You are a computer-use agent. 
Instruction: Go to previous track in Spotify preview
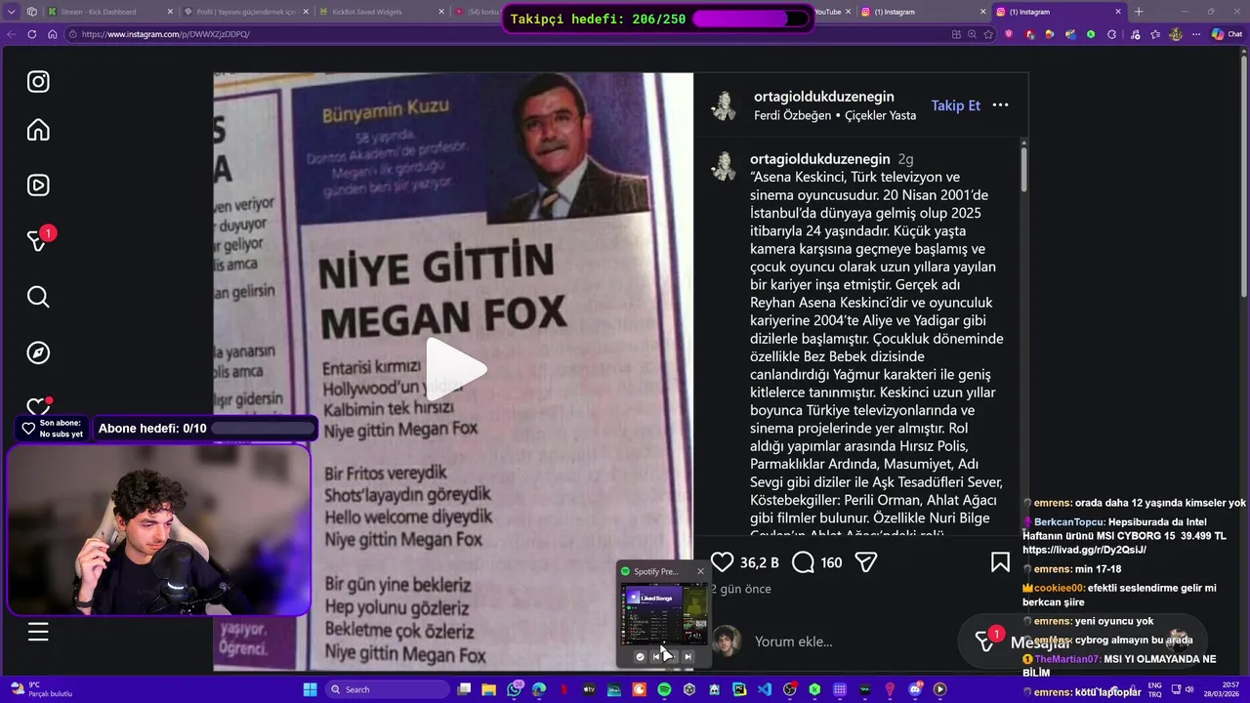[x=655, y=657]
